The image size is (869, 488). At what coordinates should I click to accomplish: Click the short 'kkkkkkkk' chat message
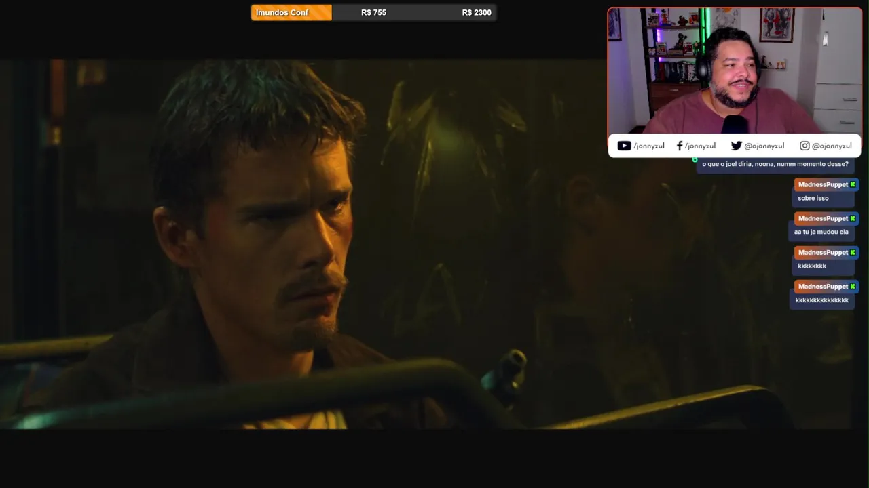pos(812,266)
